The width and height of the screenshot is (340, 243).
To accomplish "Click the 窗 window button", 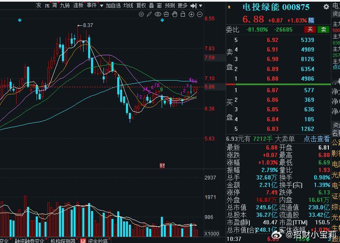I will [x=159, y=5].
